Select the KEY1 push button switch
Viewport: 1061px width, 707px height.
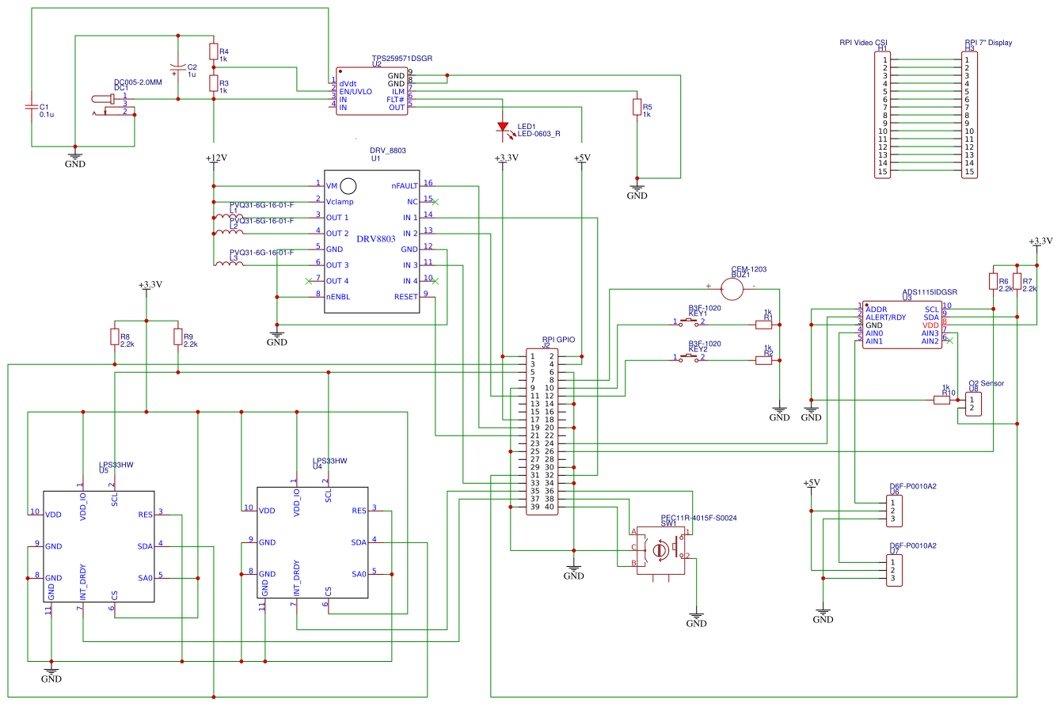pyautogui.click(x=689, y=321)
